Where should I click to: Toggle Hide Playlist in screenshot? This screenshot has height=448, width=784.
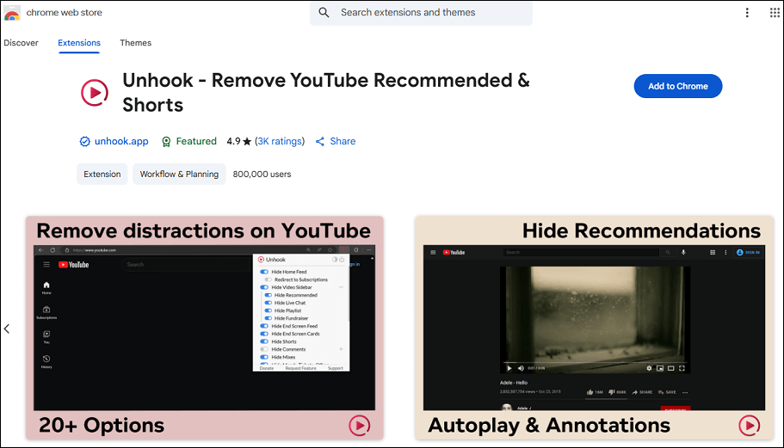click(268, 310)
